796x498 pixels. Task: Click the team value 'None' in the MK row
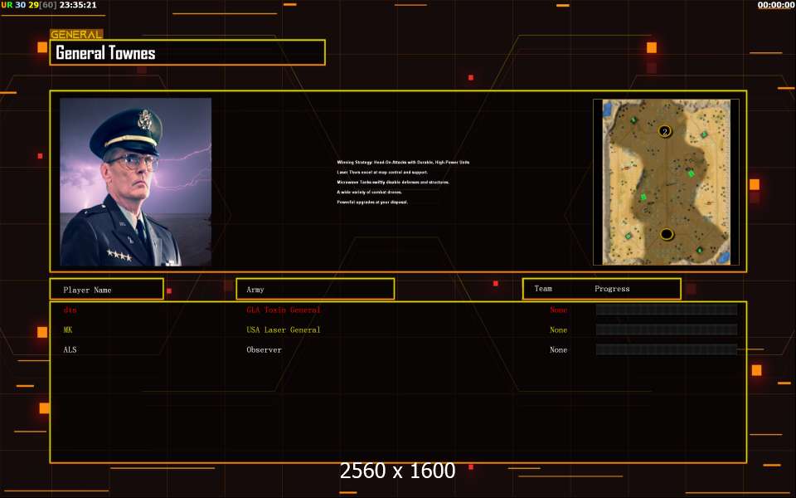coord(558,330)
